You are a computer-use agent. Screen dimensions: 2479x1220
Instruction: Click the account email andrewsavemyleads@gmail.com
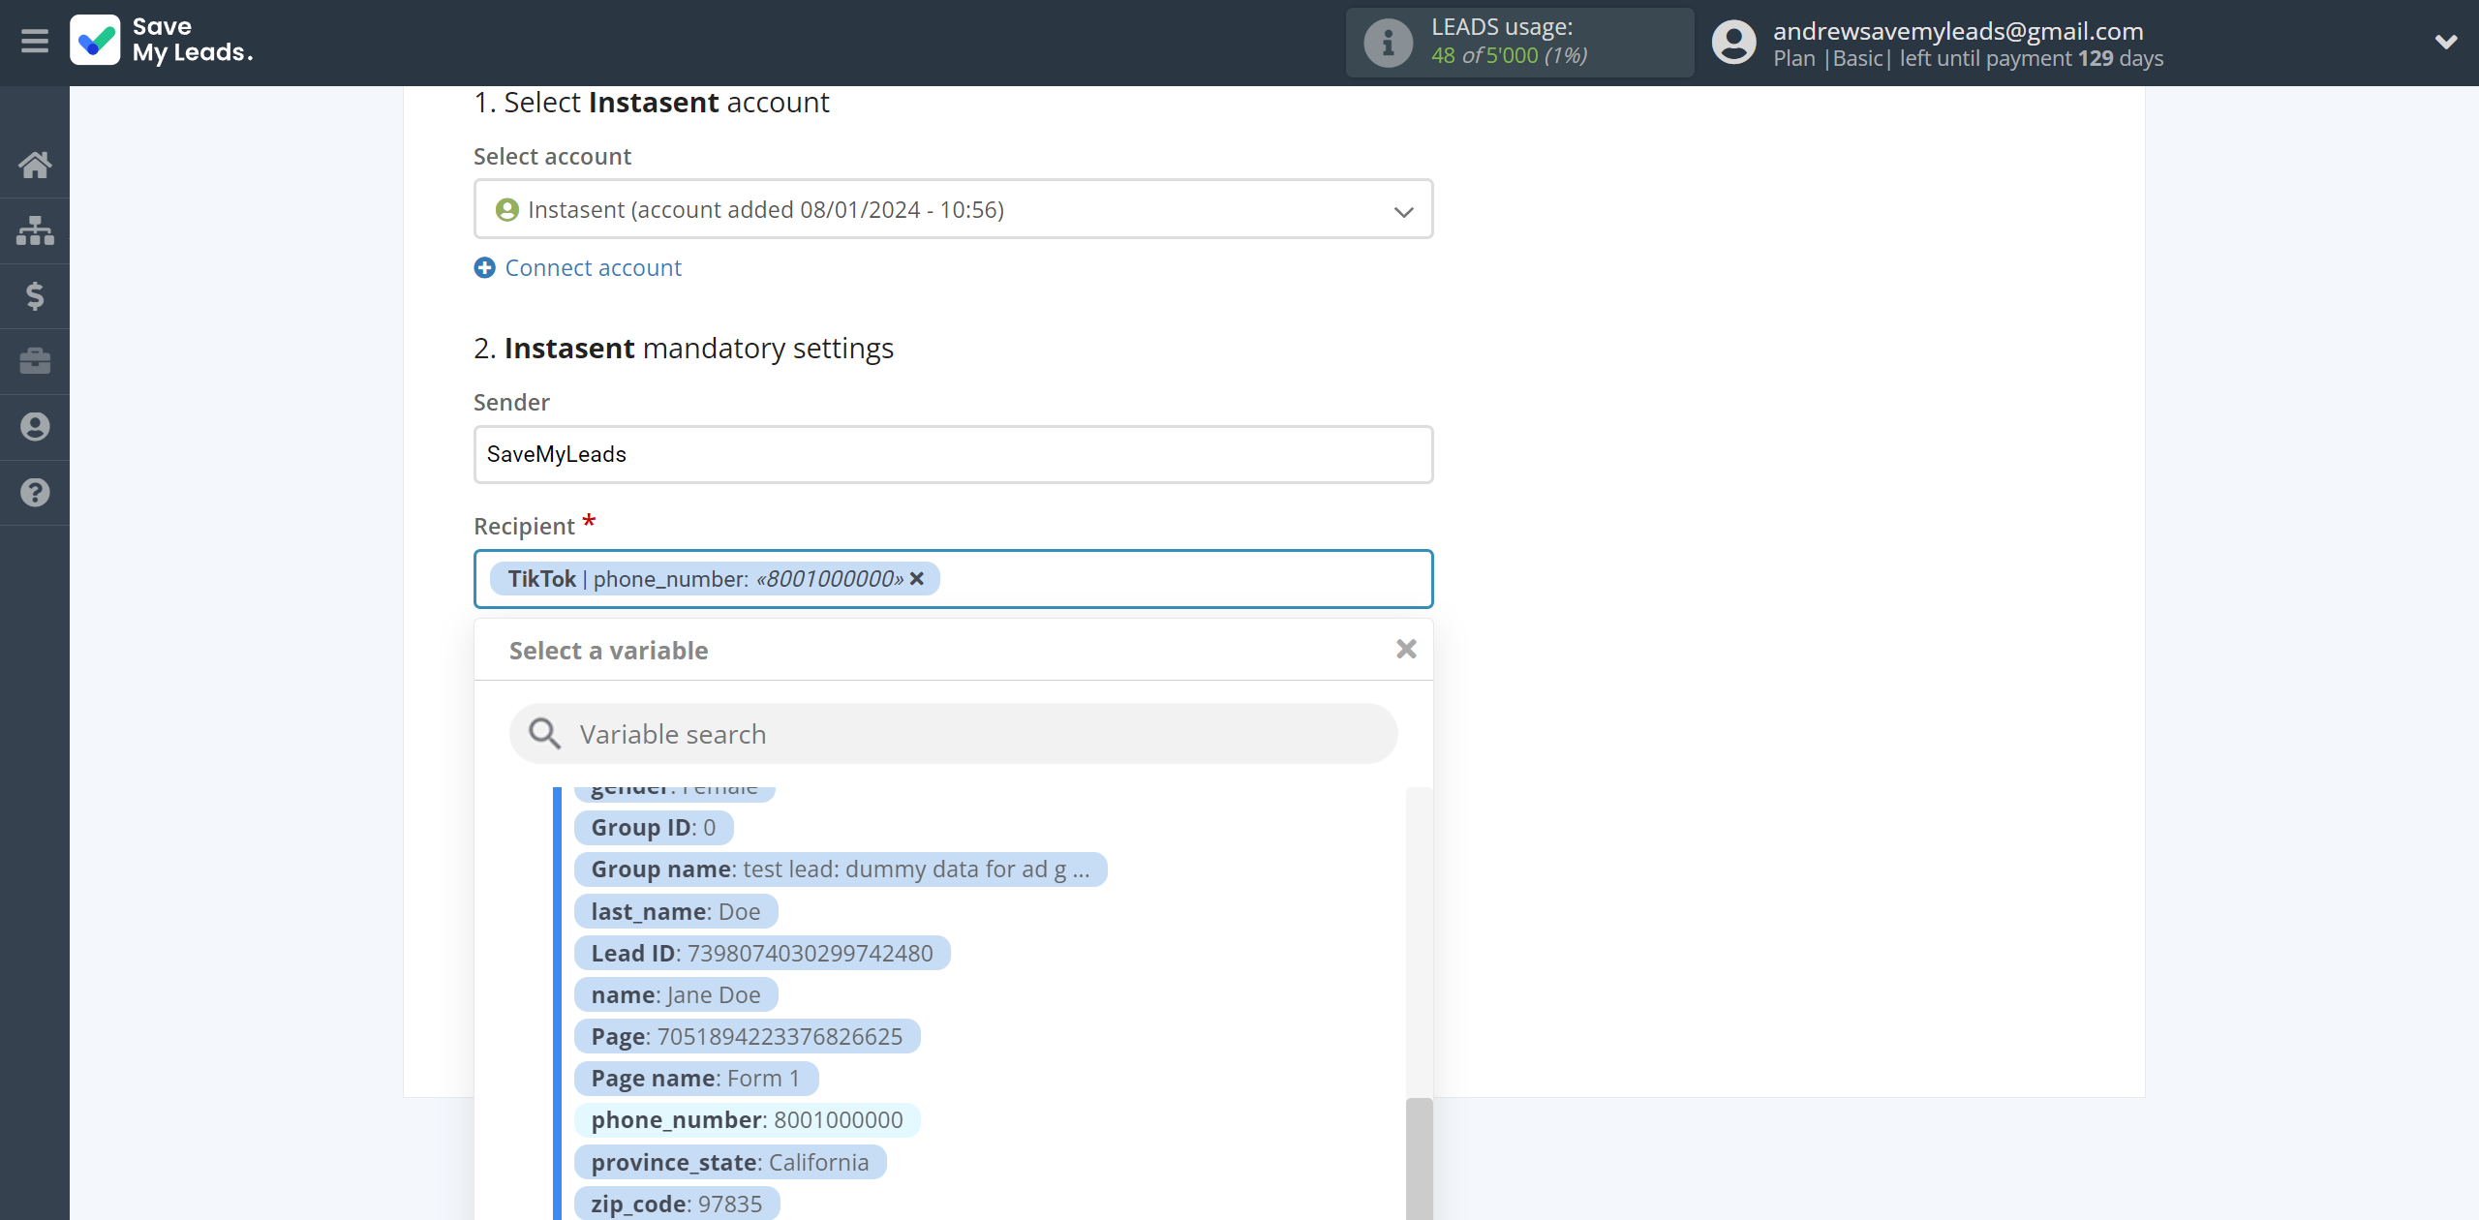pyautogui.click(x=1958, y=31)
